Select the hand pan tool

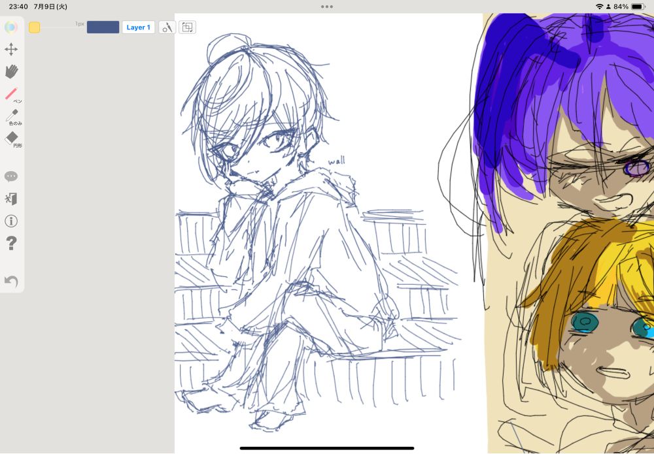click(11, 71)
